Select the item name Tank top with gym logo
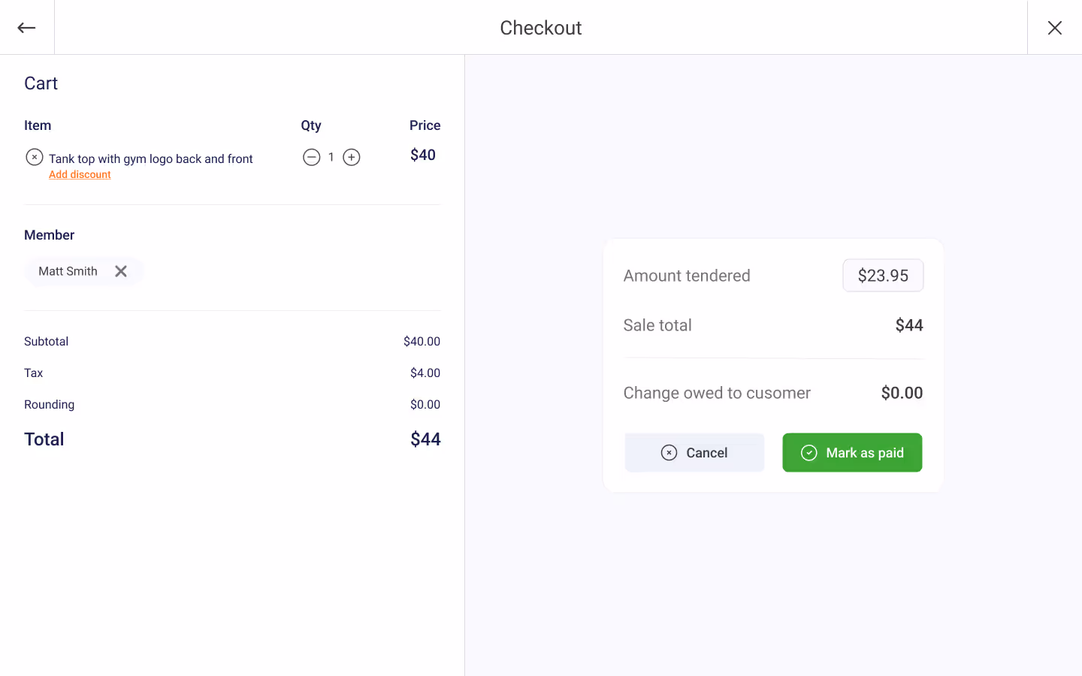Screen dimensions: 1082x676 coord(151,158)
